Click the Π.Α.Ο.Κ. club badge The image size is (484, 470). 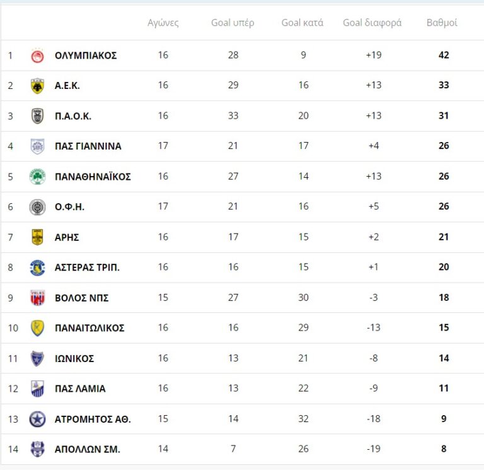click(x=38, y=116)
